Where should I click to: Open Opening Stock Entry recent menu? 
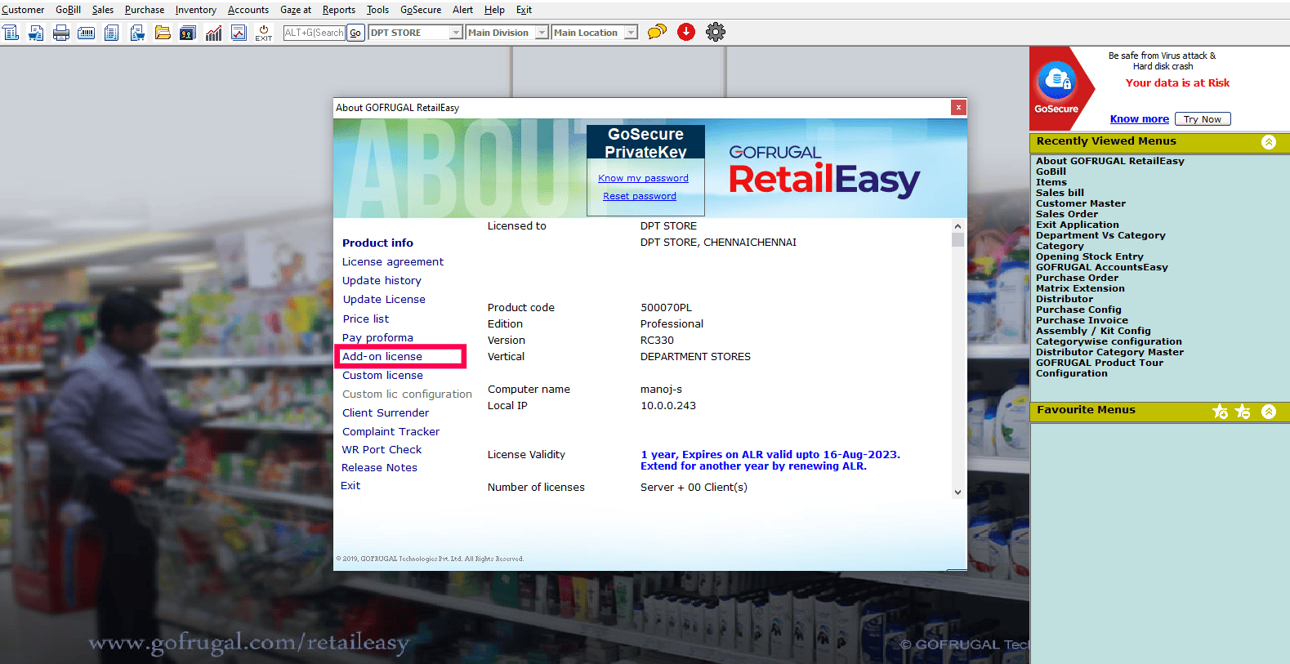point(1090,256)
